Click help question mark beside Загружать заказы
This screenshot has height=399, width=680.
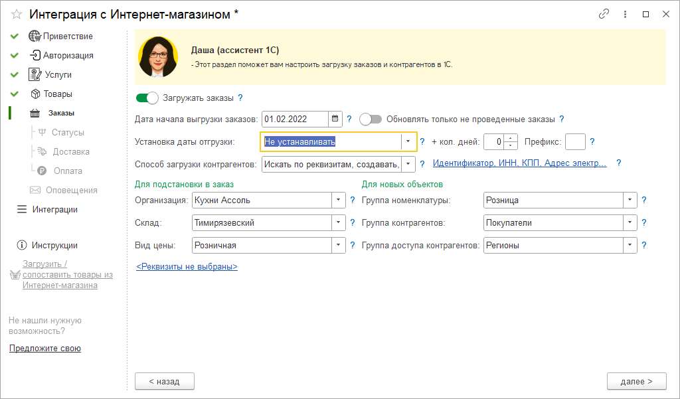click(240, 98)
